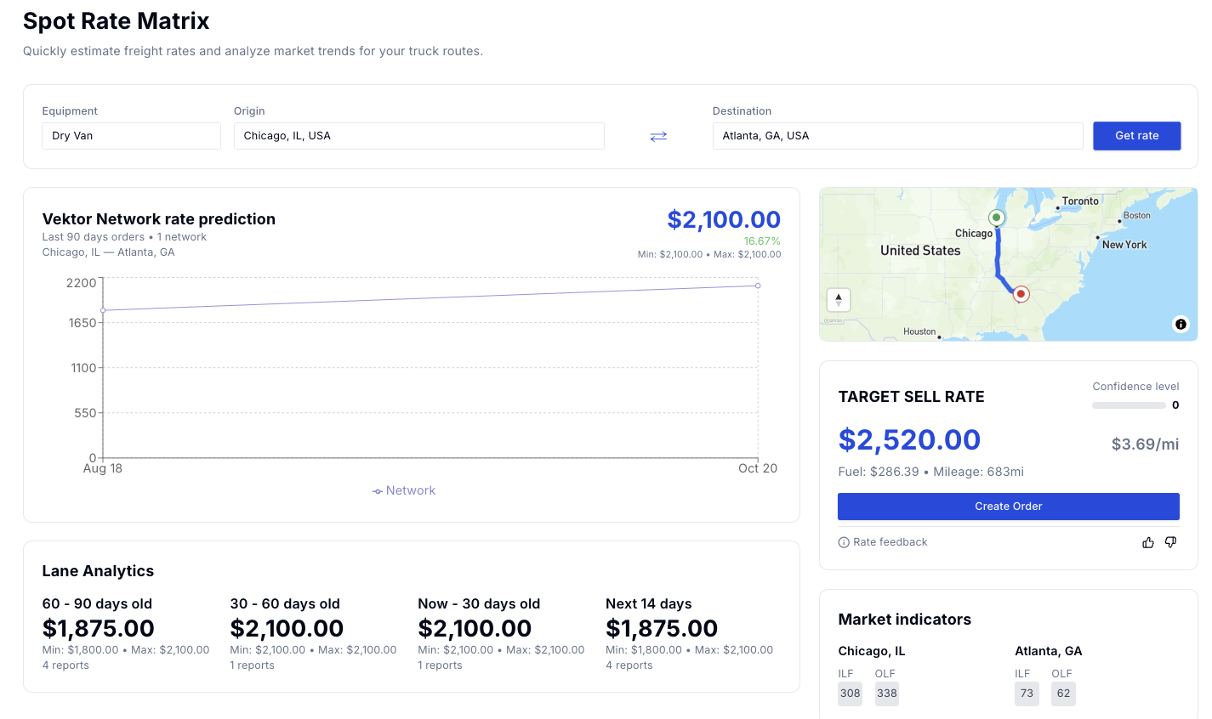Screen dimensions: 1212x719
Task: Open the Equipment Dry Van dropdown
Action: (x=131, y=136)
